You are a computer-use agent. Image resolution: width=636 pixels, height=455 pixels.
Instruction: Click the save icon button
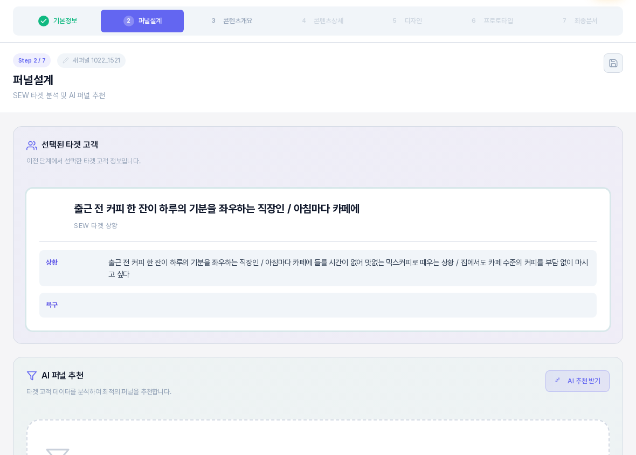pyautogui.click(x=613, y=63)
